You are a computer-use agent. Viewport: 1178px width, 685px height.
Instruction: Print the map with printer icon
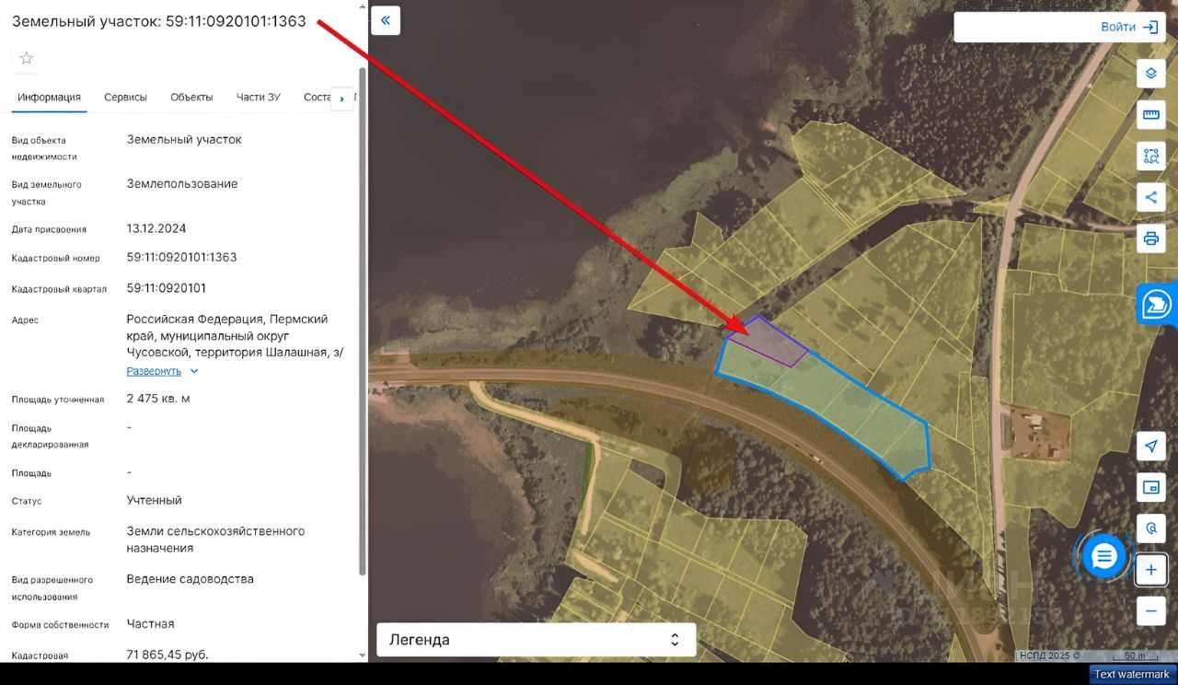tap(1150, 238)
